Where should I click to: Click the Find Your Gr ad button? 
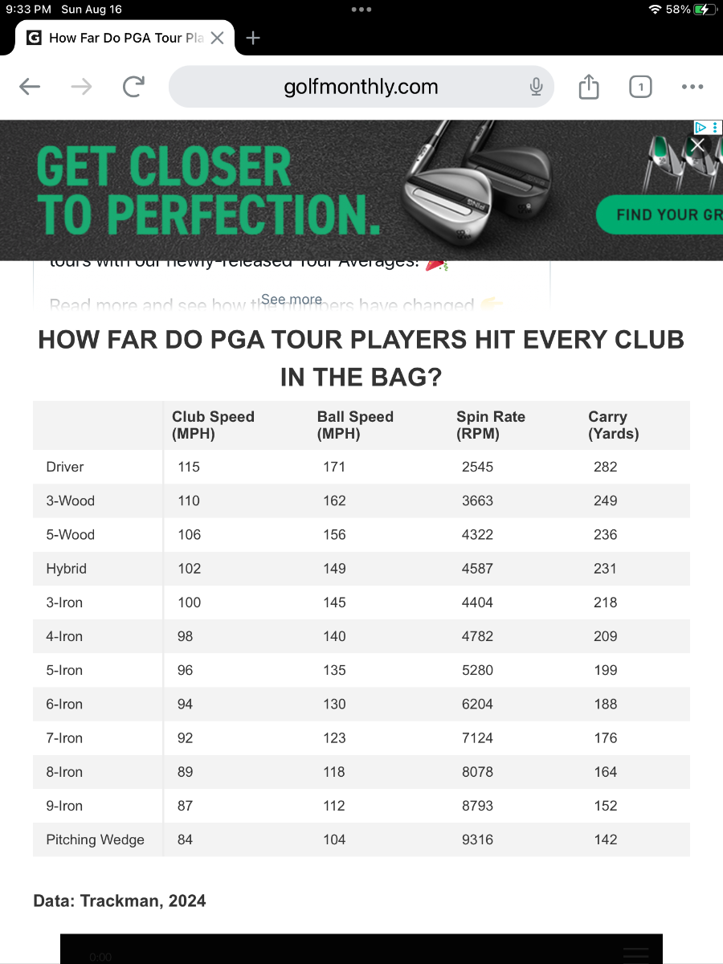pos(660,214)
